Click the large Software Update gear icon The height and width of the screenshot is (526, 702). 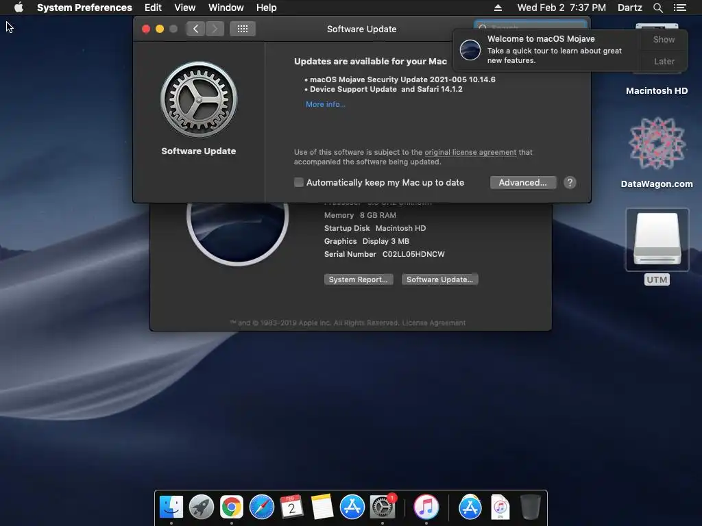tap(199, 99)
